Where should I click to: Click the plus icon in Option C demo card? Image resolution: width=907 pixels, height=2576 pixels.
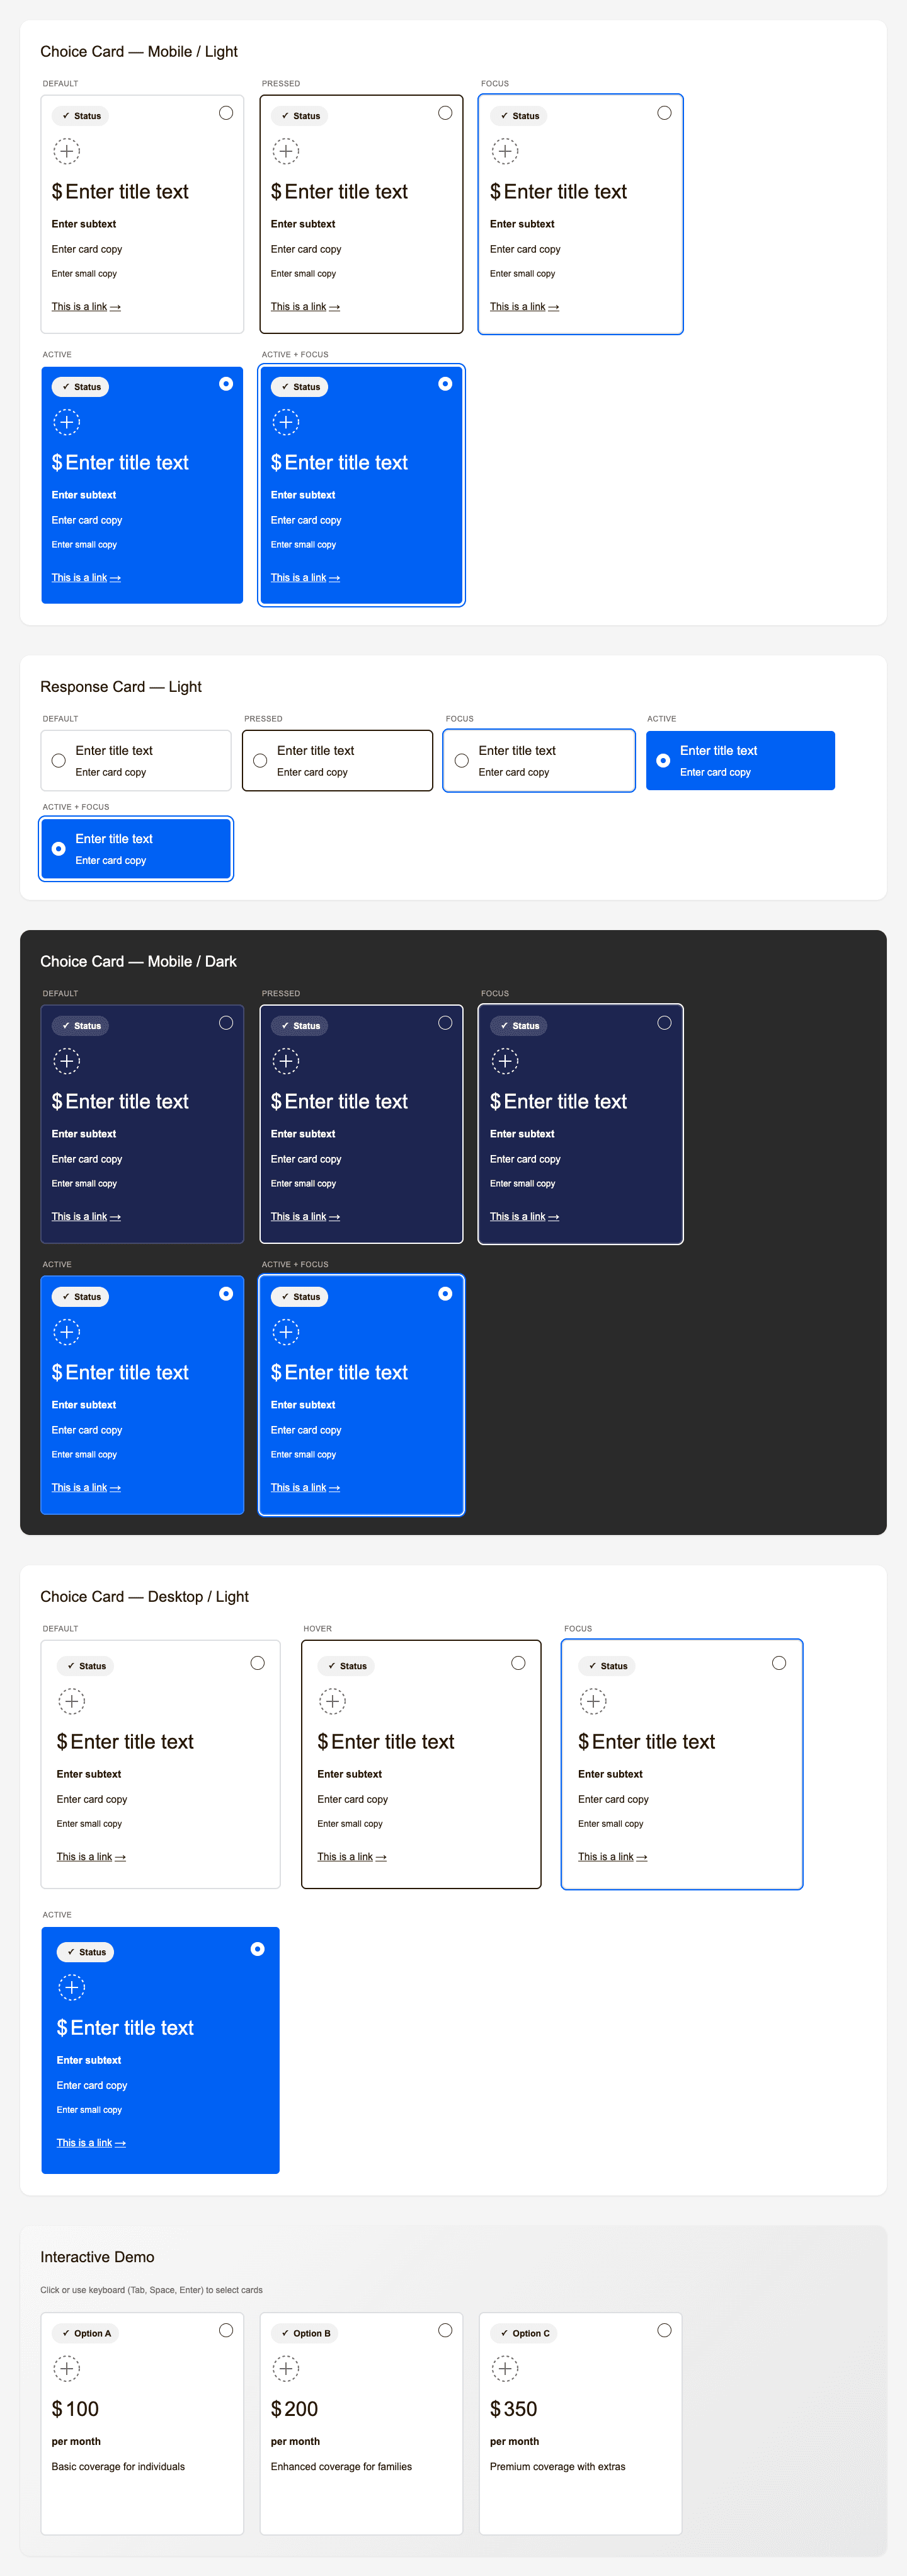505,2369
